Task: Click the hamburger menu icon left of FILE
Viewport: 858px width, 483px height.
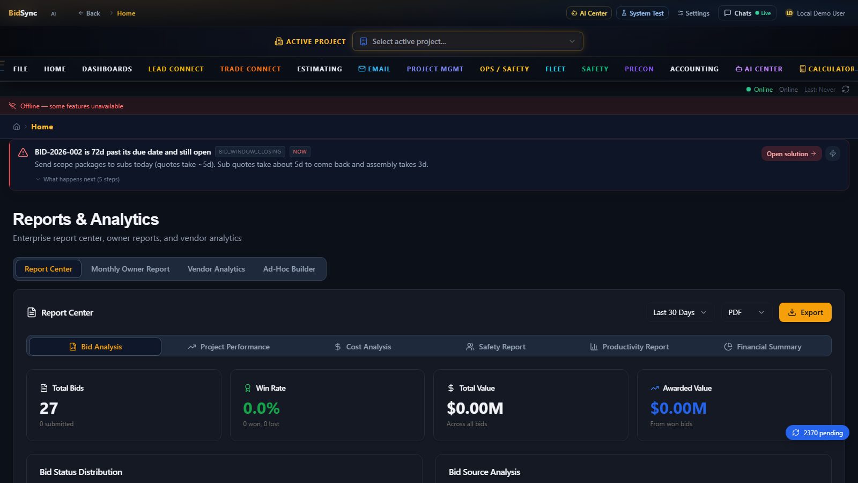Action: (2, 66)
